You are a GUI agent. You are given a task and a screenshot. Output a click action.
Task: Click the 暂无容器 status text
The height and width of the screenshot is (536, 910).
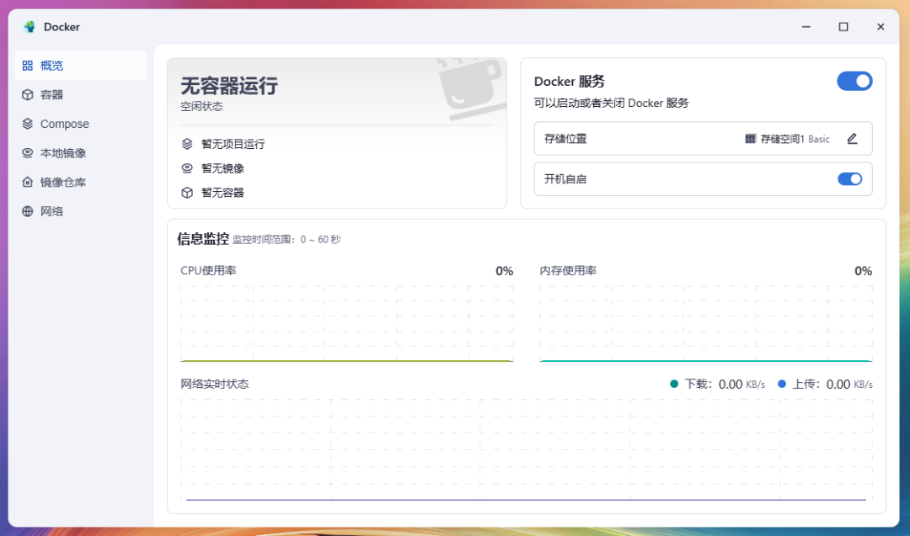(x=222, y=193)
